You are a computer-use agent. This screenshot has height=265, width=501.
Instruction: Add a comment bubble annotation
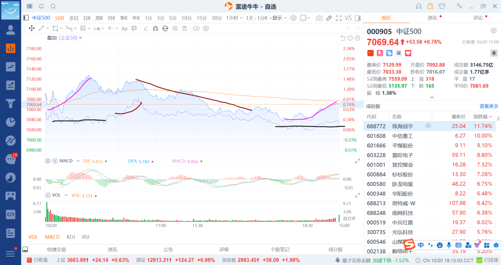134,28
